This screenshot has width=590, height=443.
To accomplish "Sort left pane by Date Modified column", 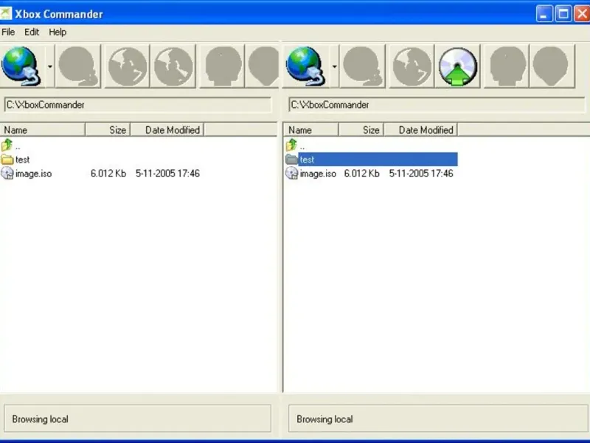I will (167, 130).
